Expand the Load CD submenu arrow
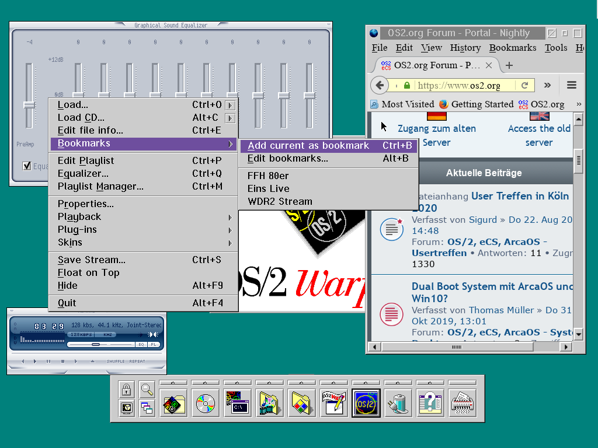 pyautogui.click(x=230, y=118)
